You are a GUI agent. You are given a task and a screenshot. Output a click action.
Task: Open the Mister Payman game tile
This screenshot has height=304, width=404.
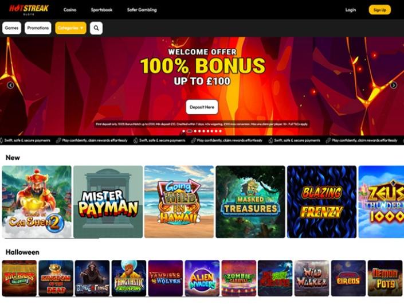(x=108, y=202)
